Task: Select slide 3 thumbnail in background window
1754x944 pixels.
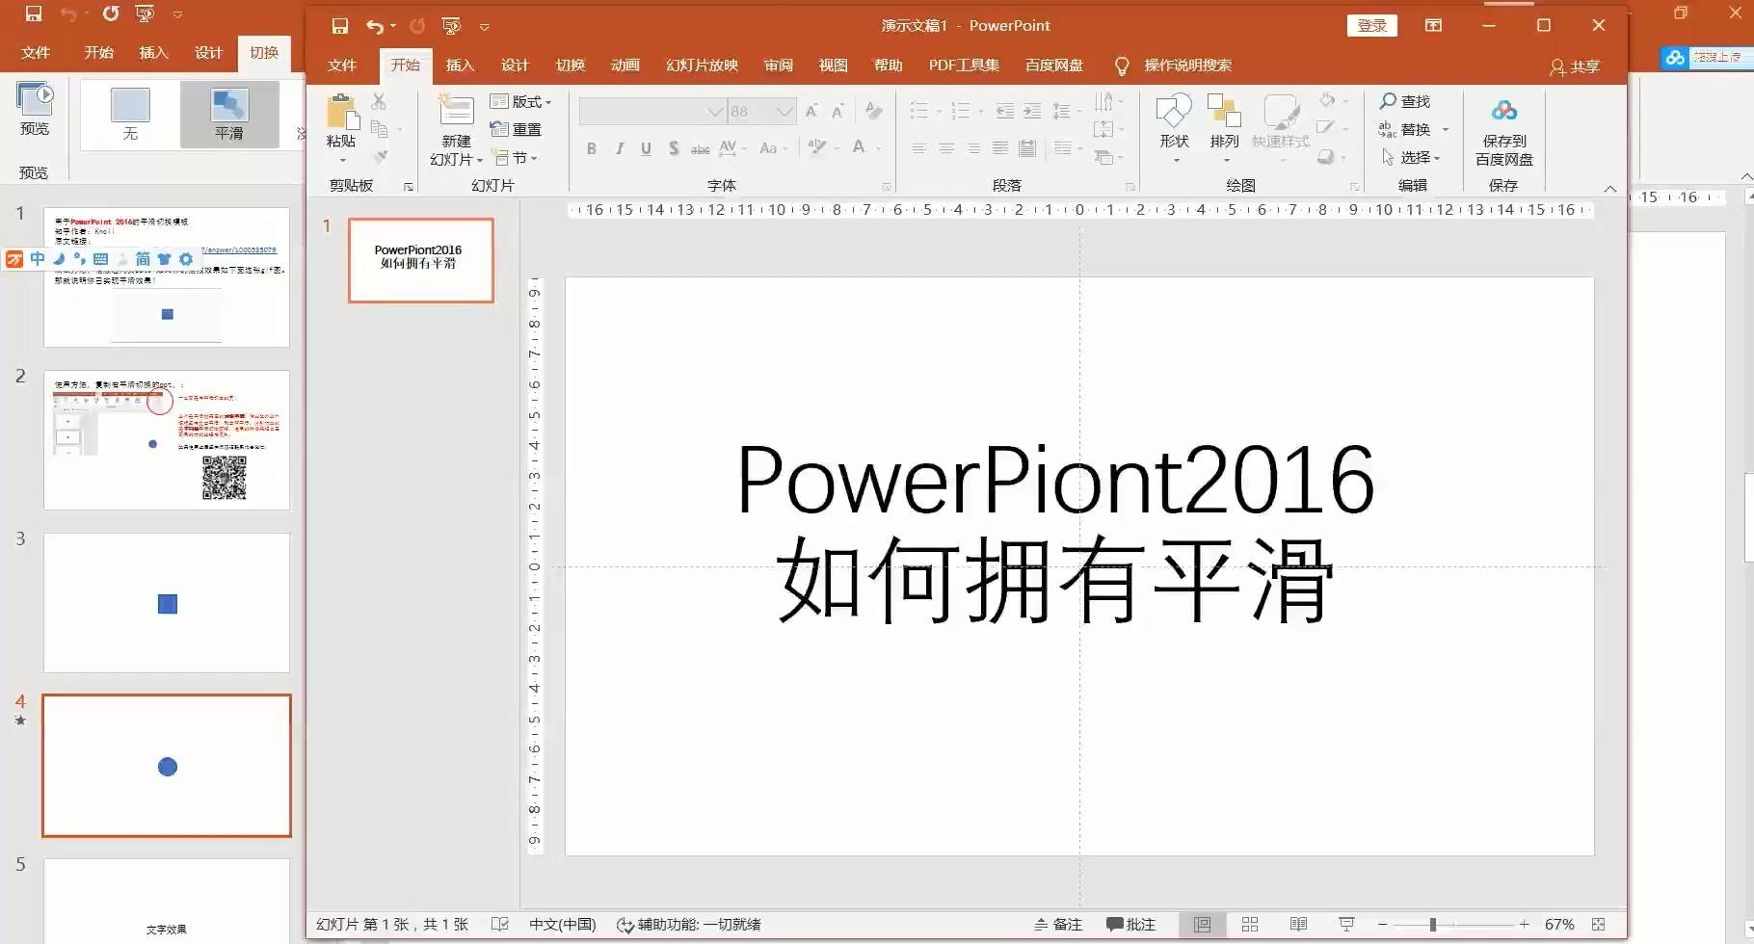Action: coord(167,603)
